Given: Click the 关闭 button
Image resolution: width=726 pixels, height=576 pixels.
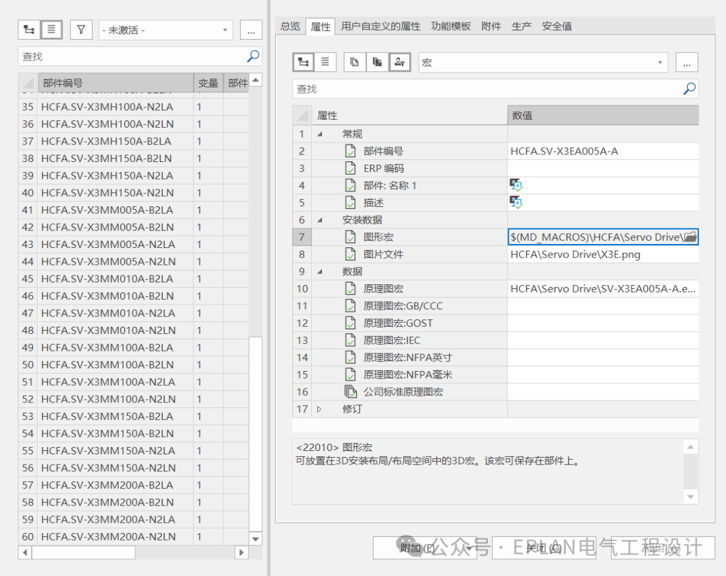Looking at the screenshot, I should coord(544,548).
